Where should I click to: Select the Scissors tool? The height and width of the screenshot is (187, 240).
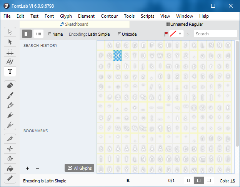(10, 148)
